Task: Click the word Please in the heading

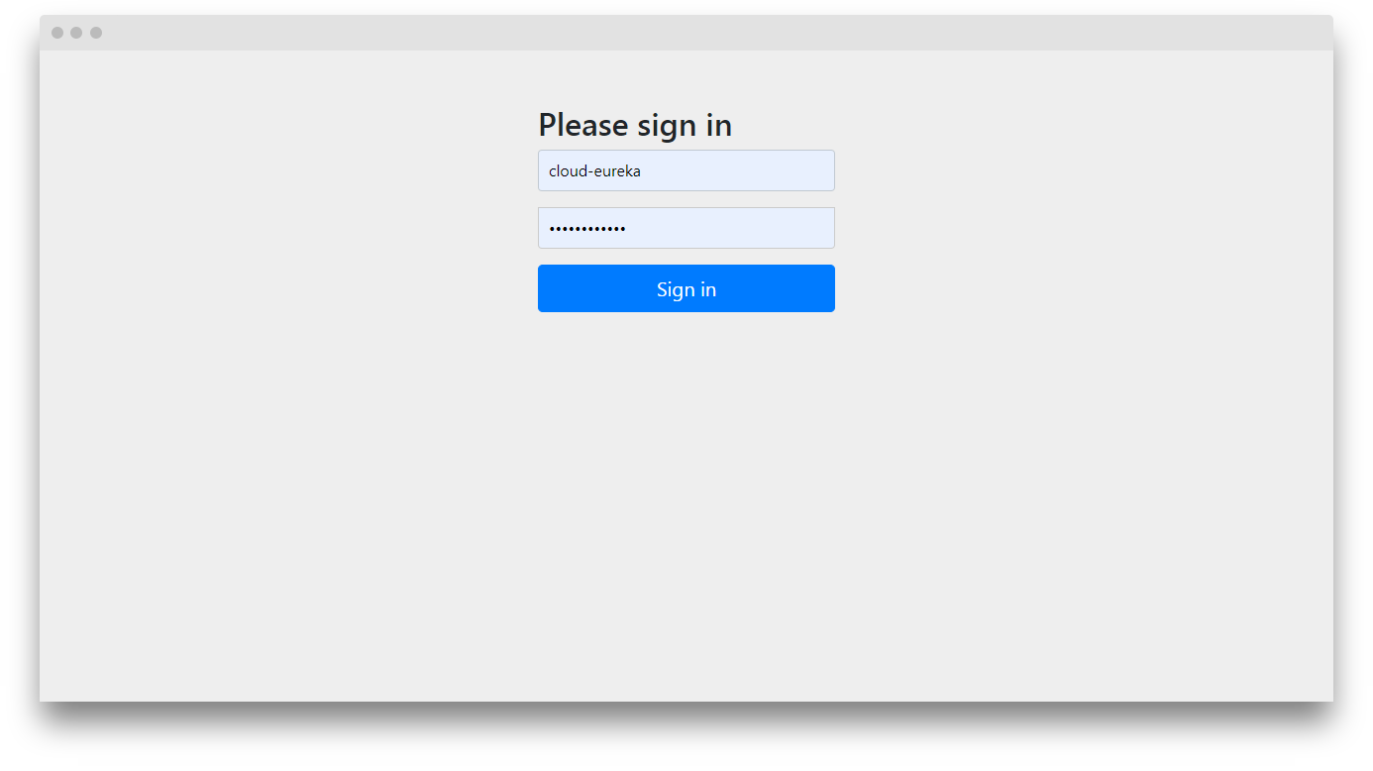Action: click(583, 125)
